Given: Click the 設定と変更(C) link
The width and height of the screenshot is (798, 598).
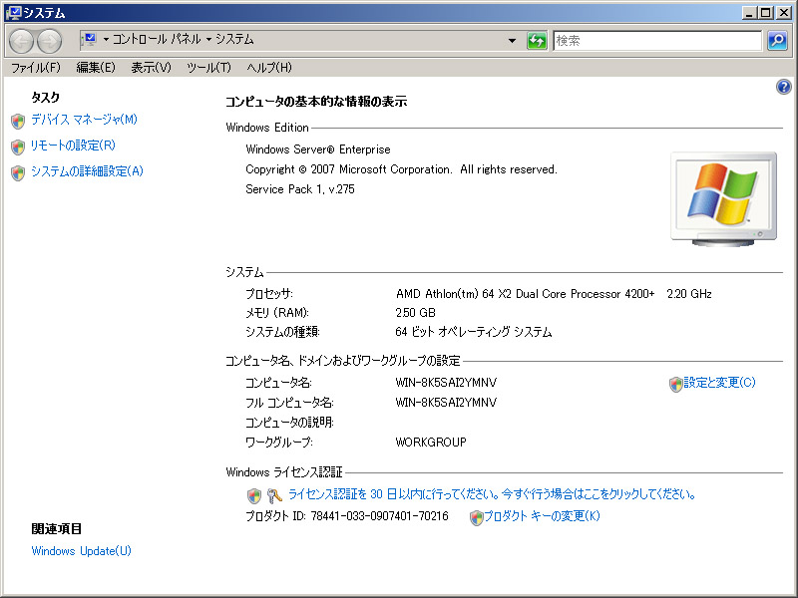Looking at the screenshot, I should coord(719,383).
